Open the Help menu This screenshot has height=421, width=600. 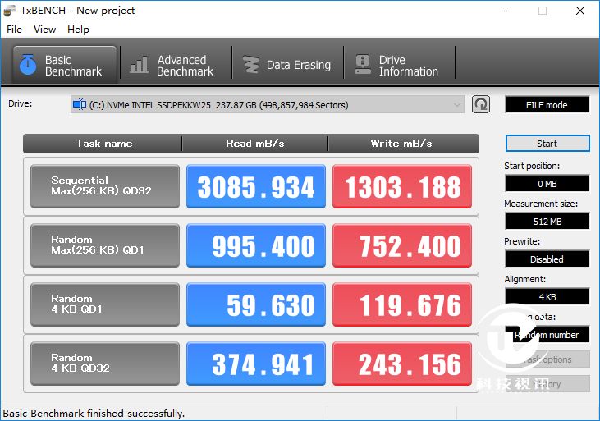[x=78, y=30]
